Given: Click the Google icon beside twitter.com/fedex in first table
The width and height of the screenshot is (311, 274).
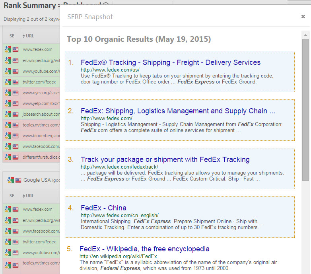Looking at the screenshot, I should pos(8,82).
